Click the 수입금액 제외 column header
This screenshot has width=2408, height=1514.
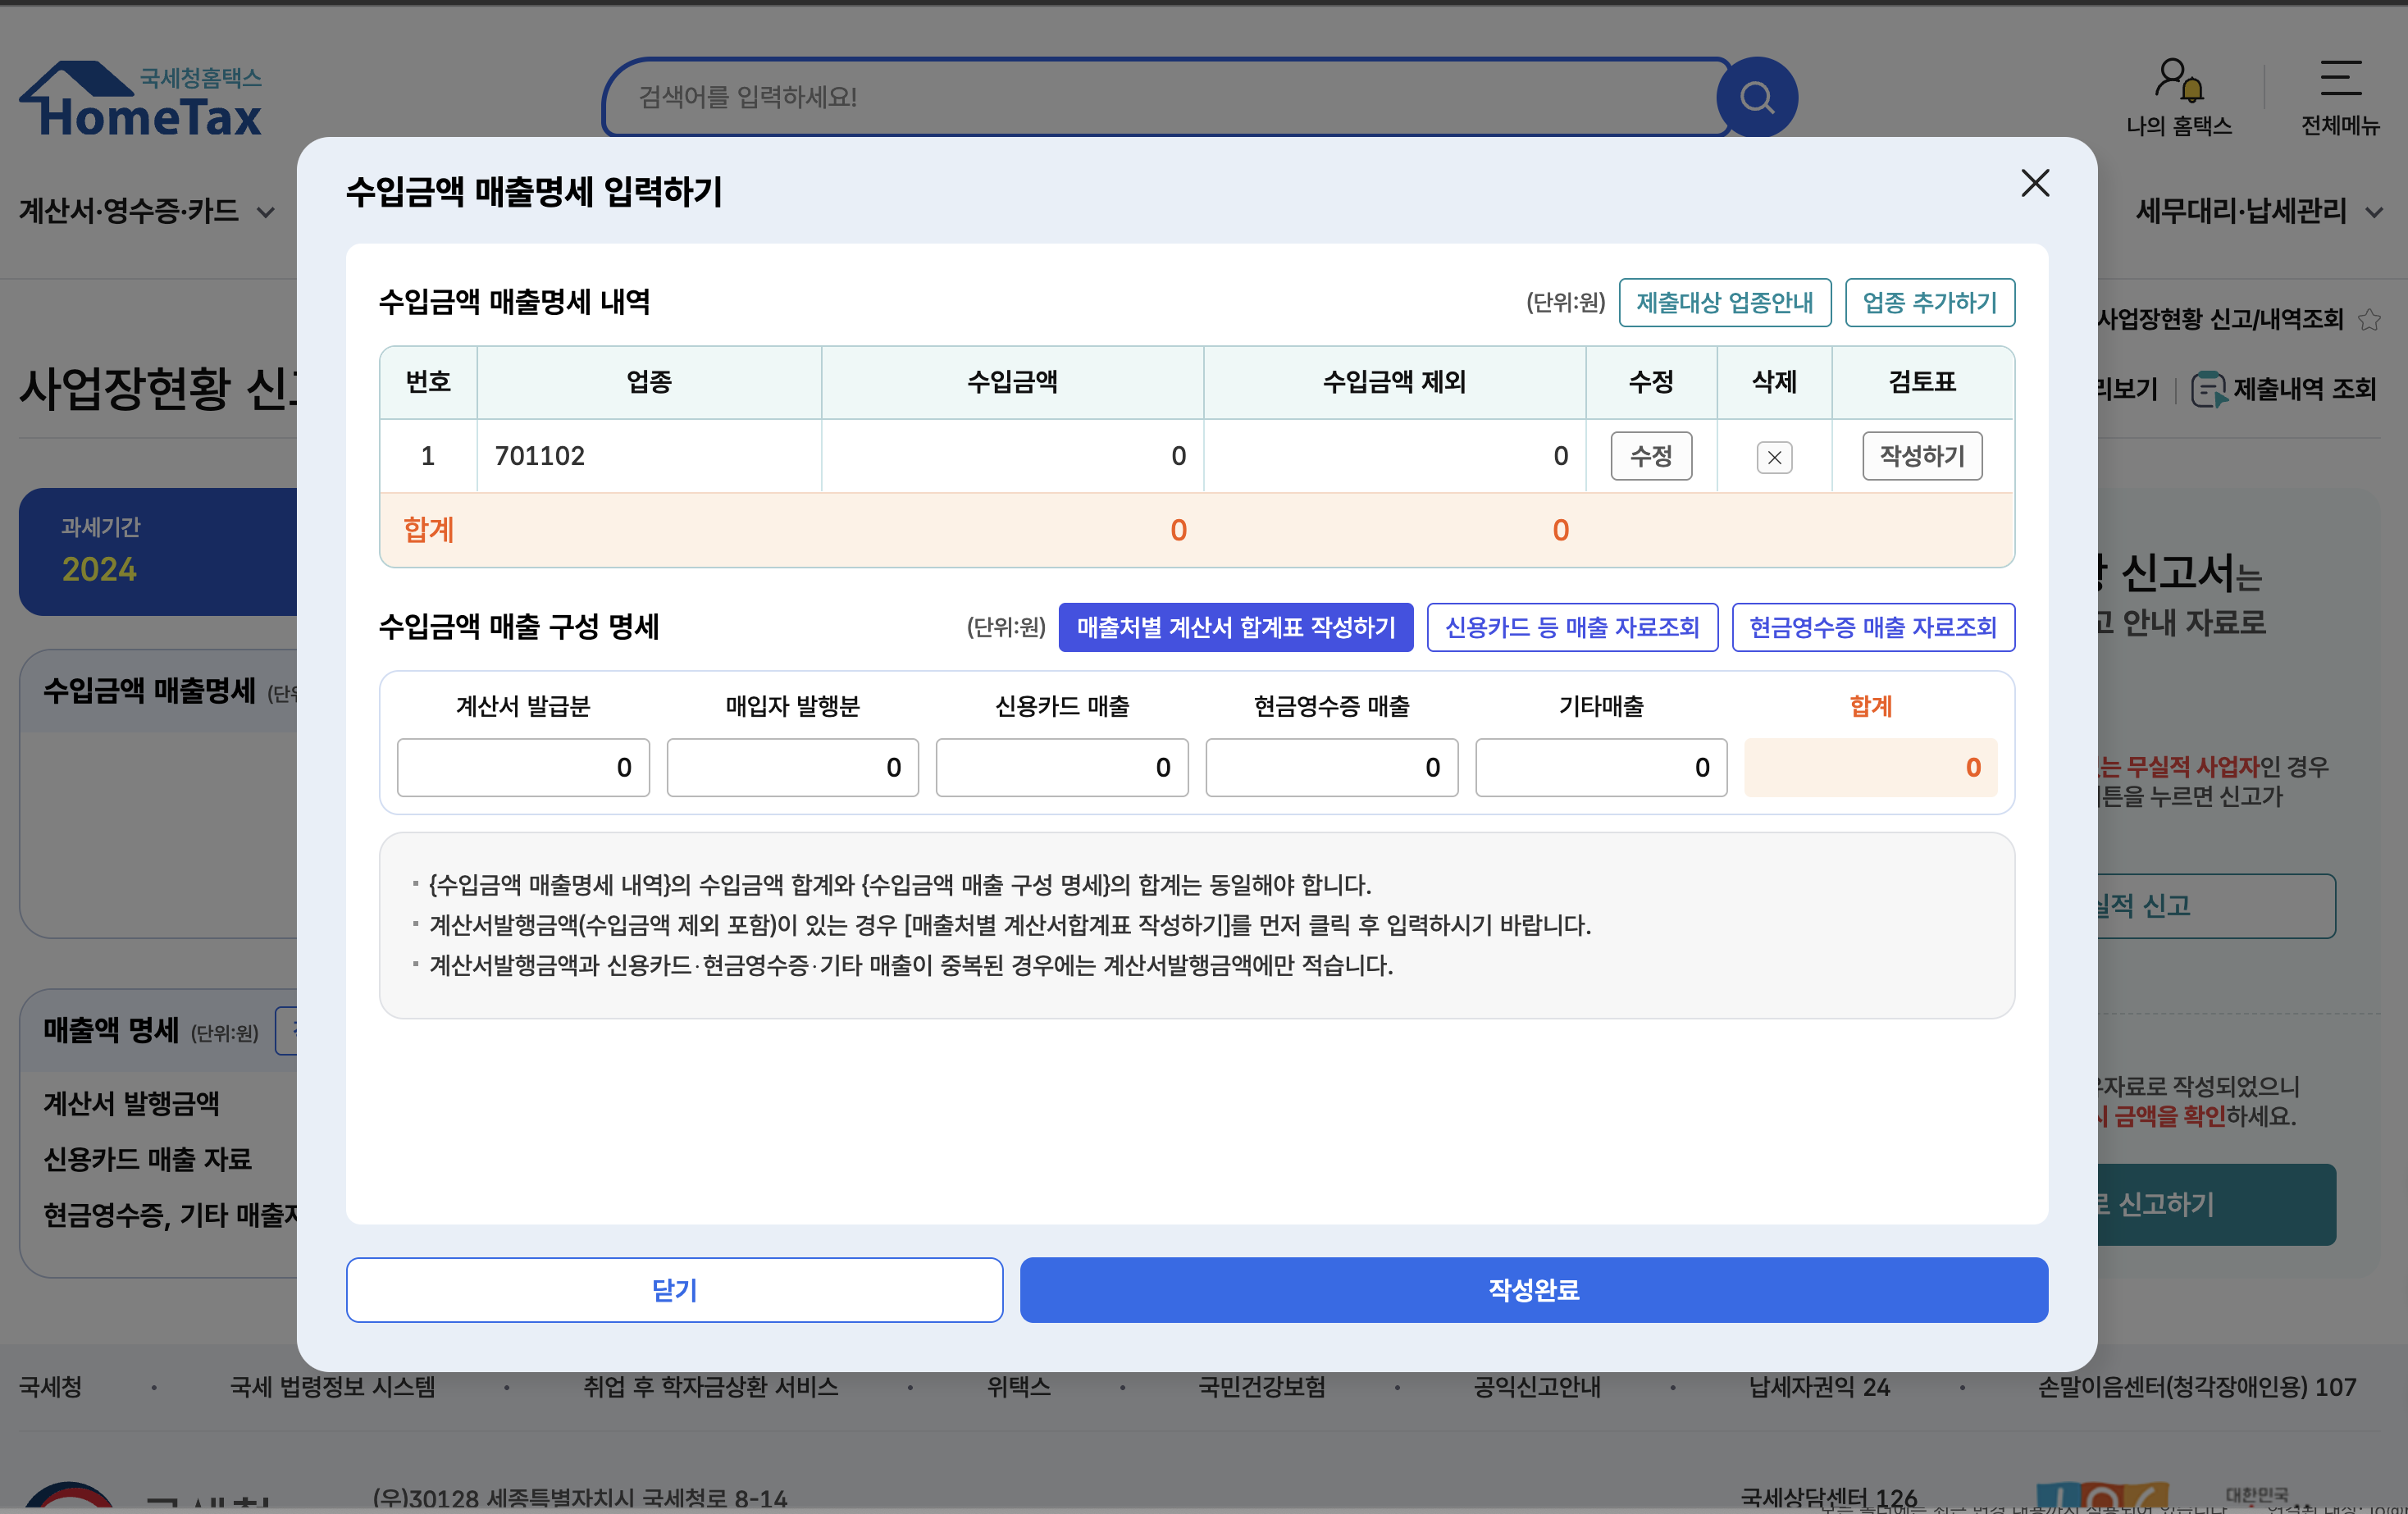(1394, 382)
